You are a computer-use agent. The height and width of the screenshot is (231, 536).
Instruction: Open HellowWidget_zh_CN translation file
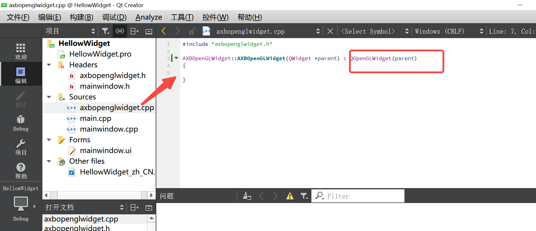(118, 172)
